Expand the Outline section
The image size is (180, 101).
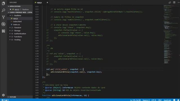[13, 97]
